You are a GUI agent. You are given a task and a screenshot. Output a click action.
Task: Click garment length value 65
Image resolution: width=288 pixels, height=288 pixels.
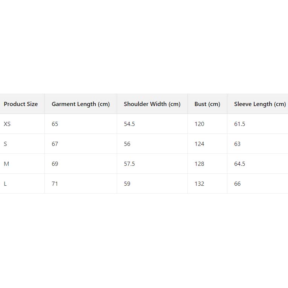pyautogui.click(x=55, y=124)
